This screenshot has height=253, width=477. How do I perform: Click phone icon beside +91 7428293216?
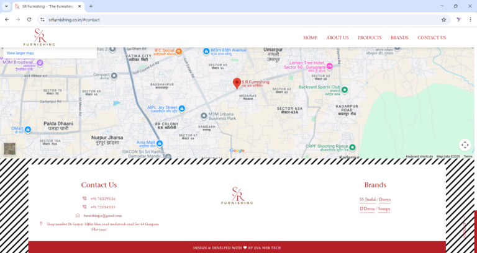[x=84, y=198]
